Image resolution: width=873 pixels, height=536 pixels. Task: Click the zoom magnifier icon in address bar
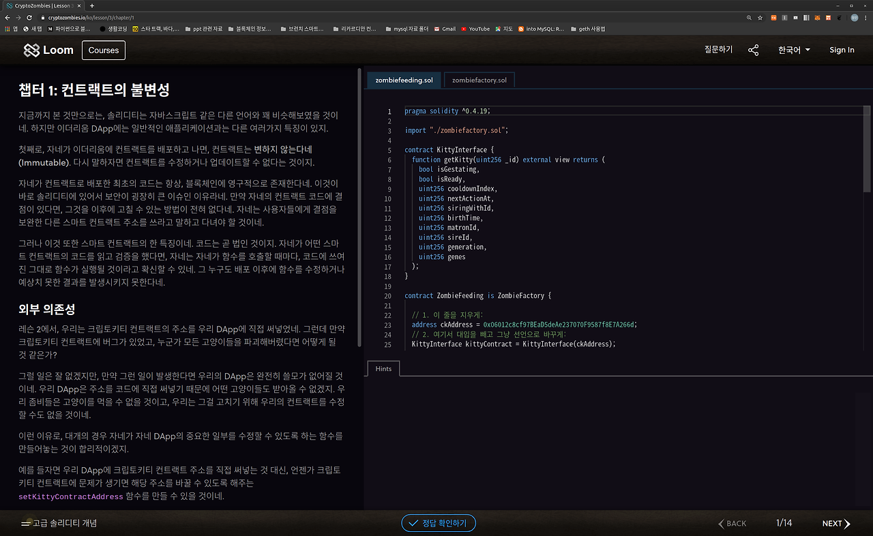pyautogui.click(x=750, y=18)
